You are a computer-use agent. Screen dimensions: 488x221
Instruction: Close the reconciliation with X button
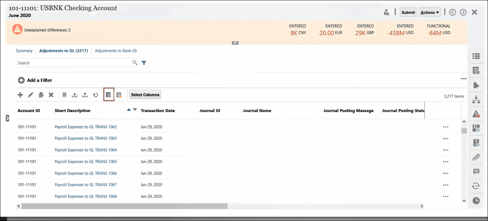pos(474,12)
